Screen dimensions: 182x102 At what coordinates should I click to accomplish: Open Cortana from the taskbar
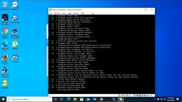coord(55,99)
